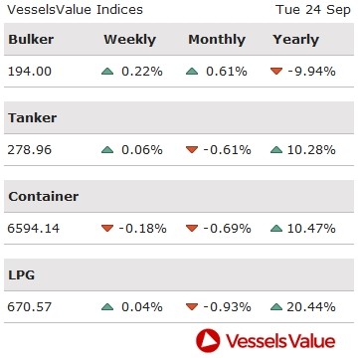The height and width of the screenshot is (358, 358).
Task: Click the Container index value 6594.14
Action: pyautogui.click(x=34, y=229)
